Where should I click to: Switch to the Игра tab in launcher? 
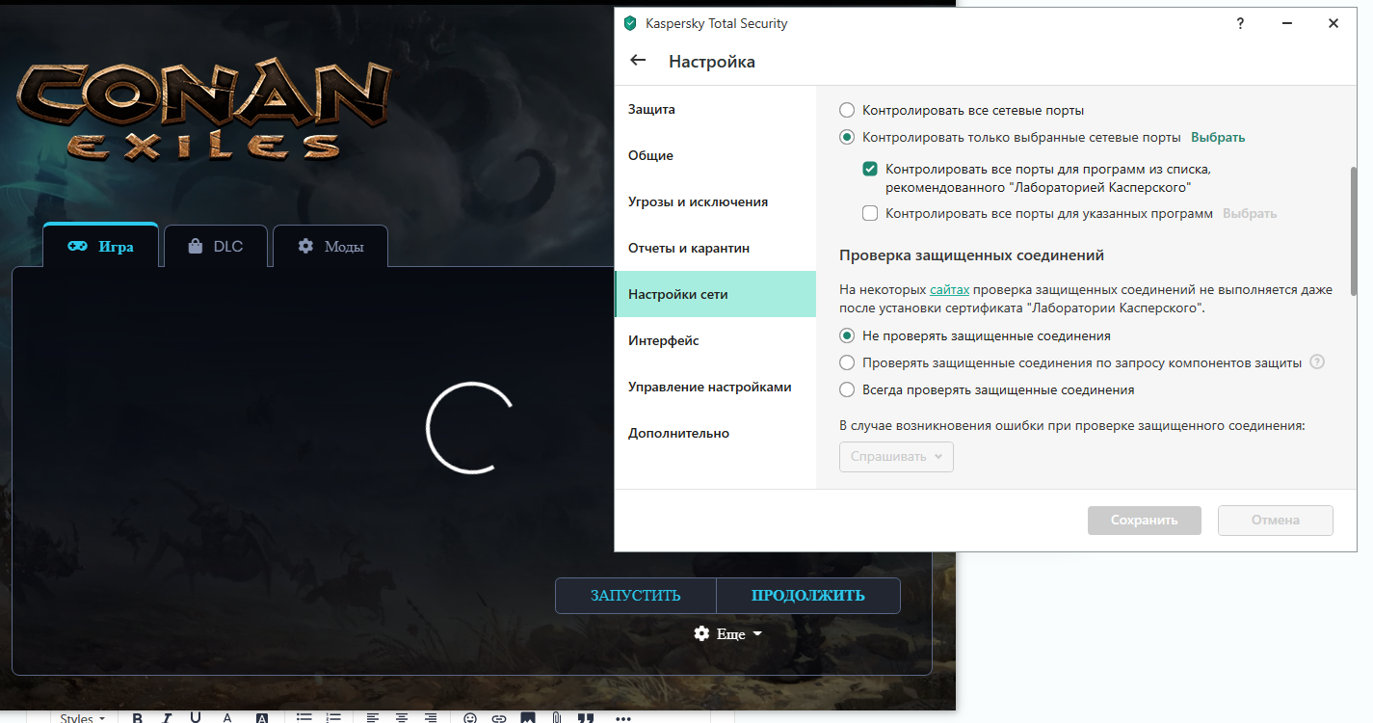tap(100, 246)
